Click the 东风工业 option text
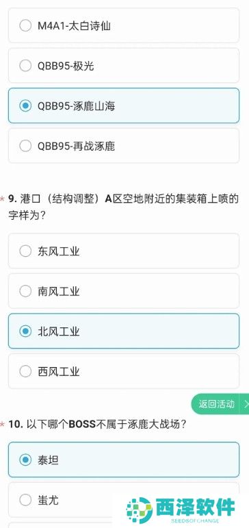Screen dimensions: 249x528 (x=59, y=251)
